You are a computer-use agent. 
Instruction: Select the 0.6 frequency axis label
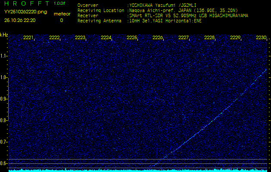tap(4, 163)
